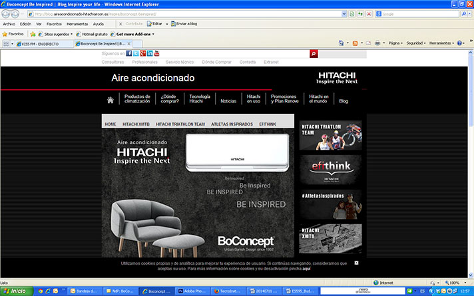Open Hitachi's Google+ icon

[x=142, y=53]
